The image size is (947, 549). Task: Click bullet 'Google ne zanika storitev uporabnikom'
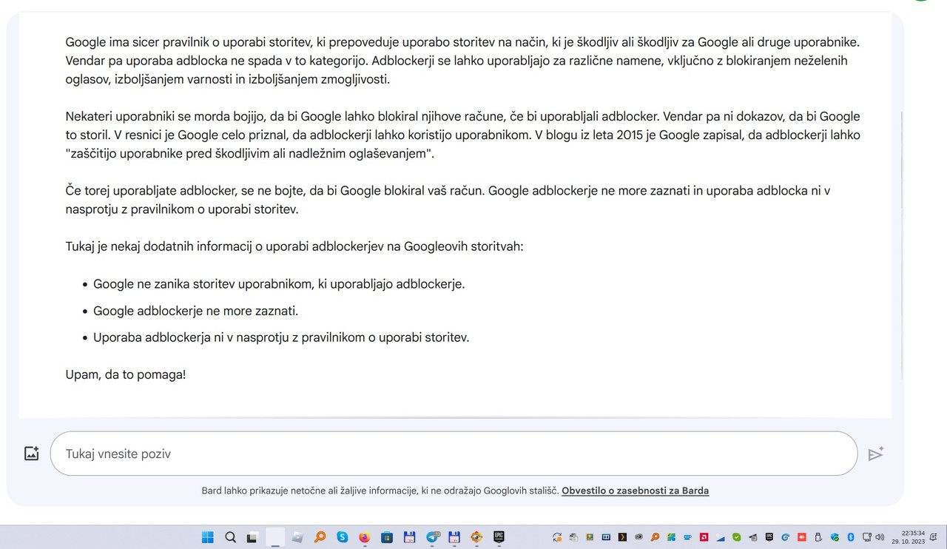(279, 284)
